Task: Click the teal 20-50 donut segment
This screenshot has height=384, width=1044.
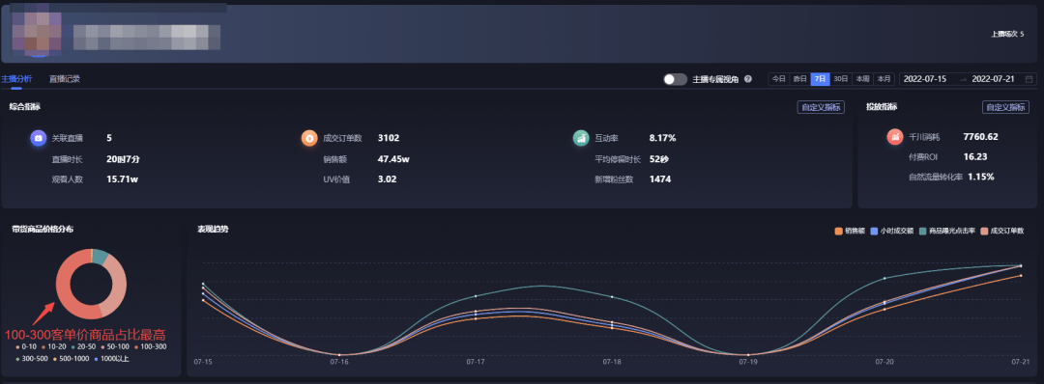Action: pyautogui.click(x=100, y=257)
